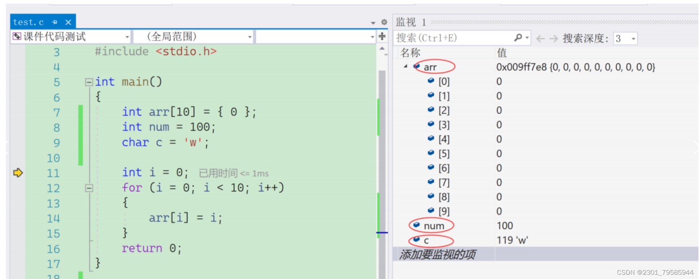Click the 监视 1 panel title
Image resolution: width=699 pixels, height=279 pixels.
pyautogui.click(x=411, y=22)
